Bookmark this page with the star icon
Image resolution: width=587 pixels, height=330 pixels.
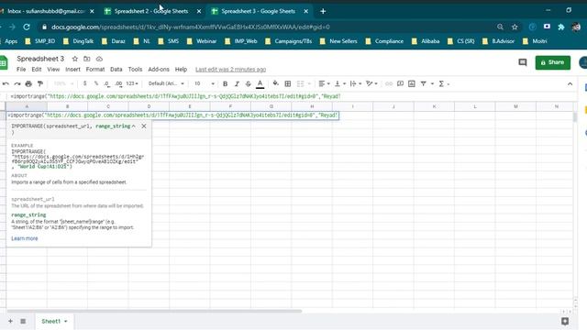pyautogui.click(x=515, y=27)
